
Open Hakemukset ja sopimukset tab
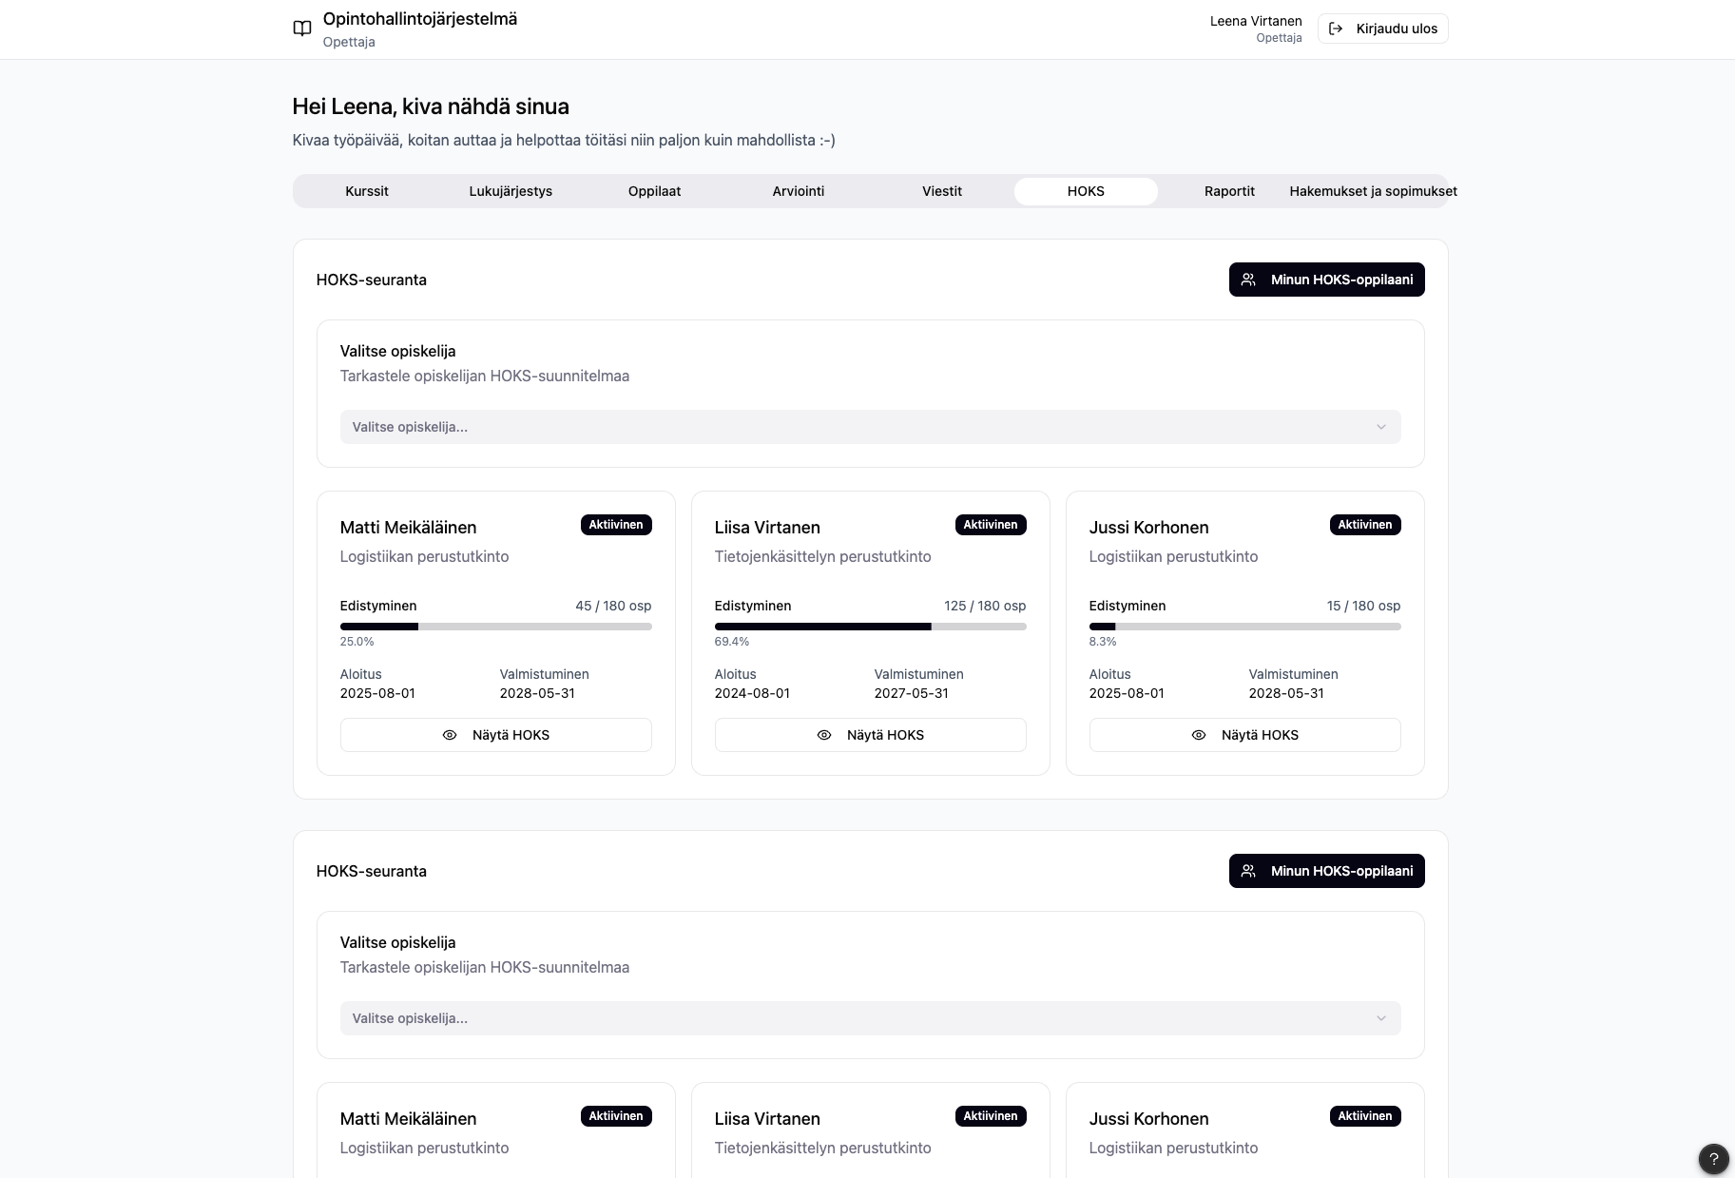1372,191
